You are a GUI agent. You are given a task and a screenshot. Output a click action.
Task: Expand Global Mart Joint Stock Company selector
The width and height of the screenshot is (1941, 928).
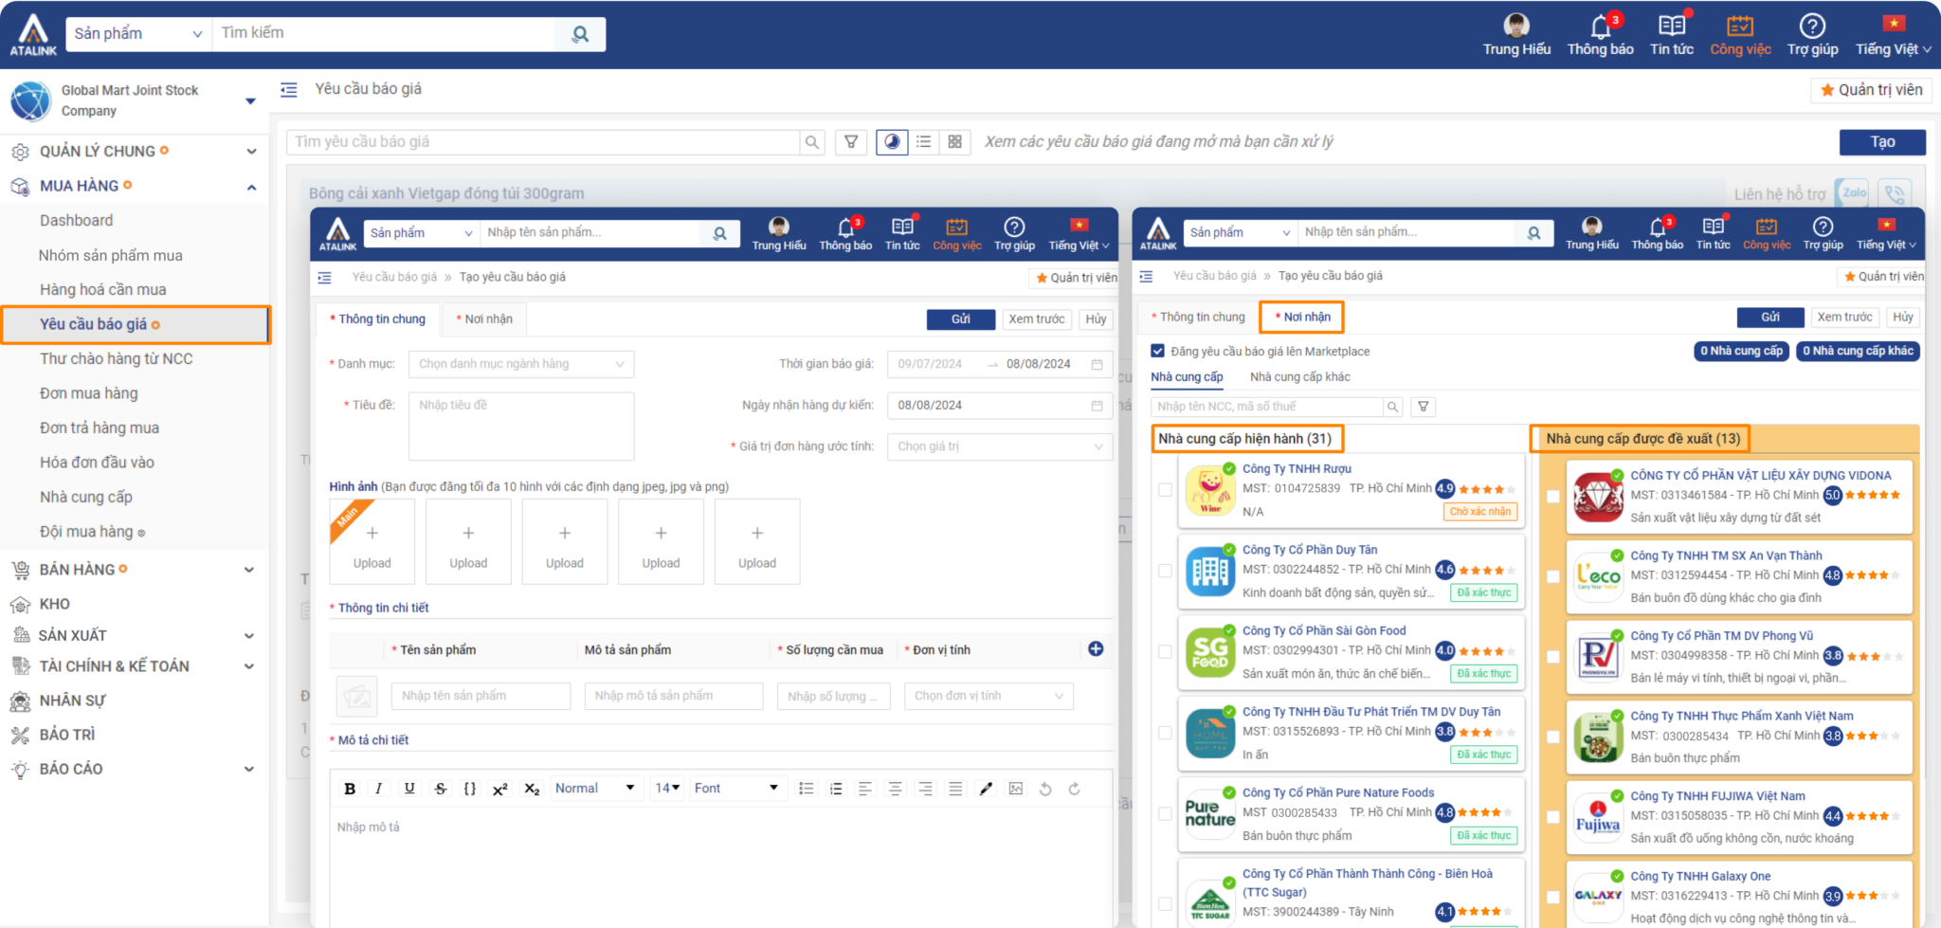click(x=250, y=100)
